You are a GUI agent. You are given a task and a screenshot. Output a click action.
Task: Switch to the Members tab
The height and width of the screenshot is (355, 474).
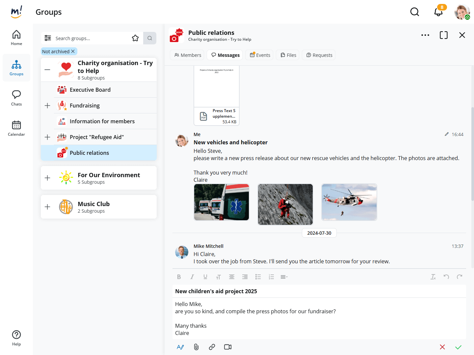click(x=188, y=55)
